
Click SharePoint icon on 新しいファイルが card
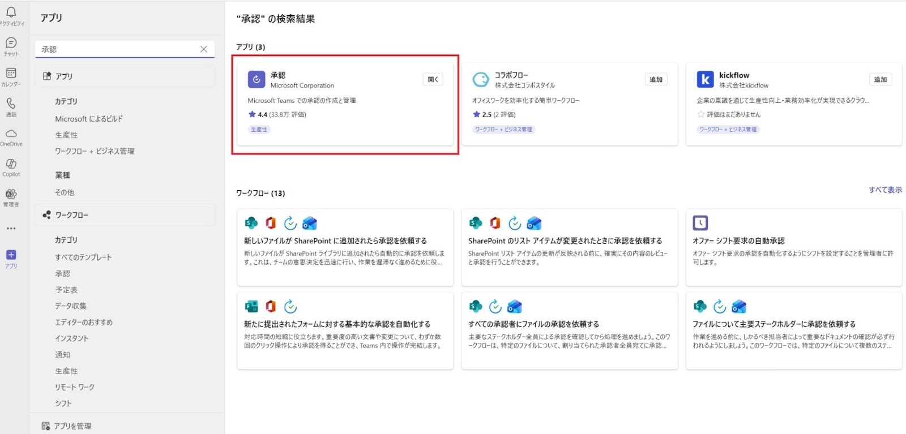pos(251,223)
